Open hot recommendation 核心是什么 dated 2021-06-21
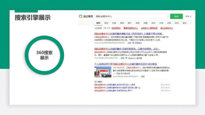The height and width of the screenshot is (115, 205). coord(117,88)
